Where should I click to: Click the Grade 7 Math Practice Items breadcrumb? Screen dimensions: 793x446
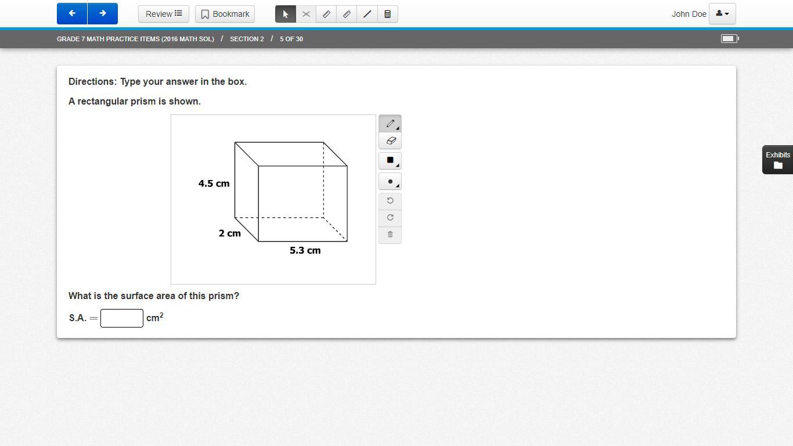[135, 39]
